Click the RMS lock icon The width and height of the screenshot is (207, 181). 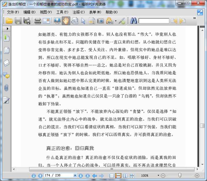110,20
